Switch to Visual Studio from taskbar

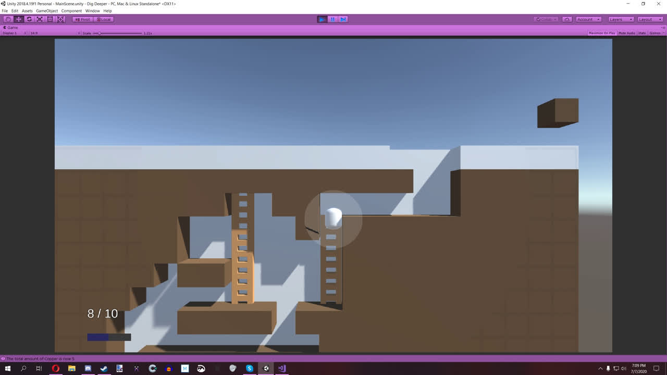click(282, 369)
